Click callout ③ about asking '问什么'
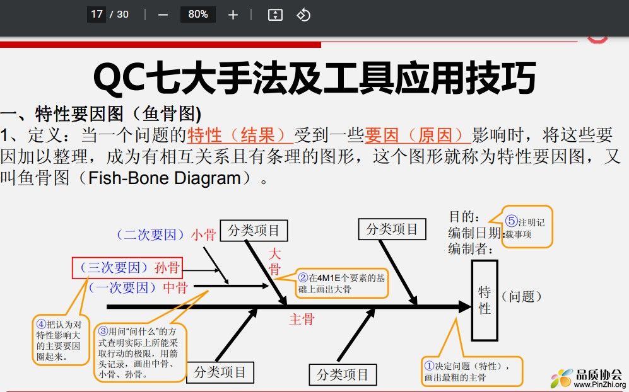 click(x=141, y=353)
